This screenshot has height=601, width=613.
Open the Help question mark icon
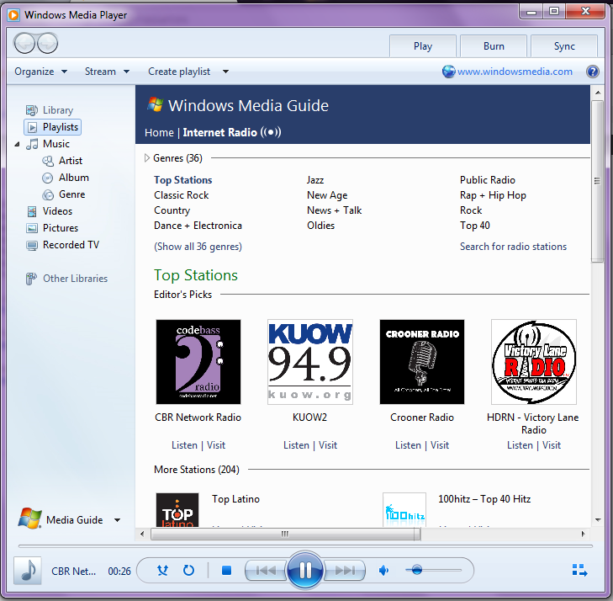[x=593, y=72]
